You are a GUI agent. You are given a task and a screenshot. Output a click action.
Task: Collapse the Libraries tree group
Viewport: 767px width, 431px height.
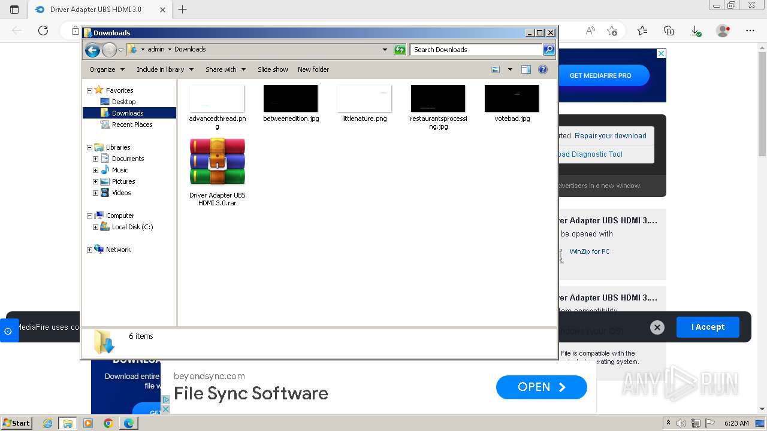tap(90, 148)
